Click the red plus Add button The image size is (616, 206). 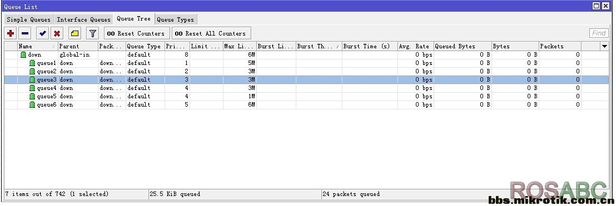[11, 33]
